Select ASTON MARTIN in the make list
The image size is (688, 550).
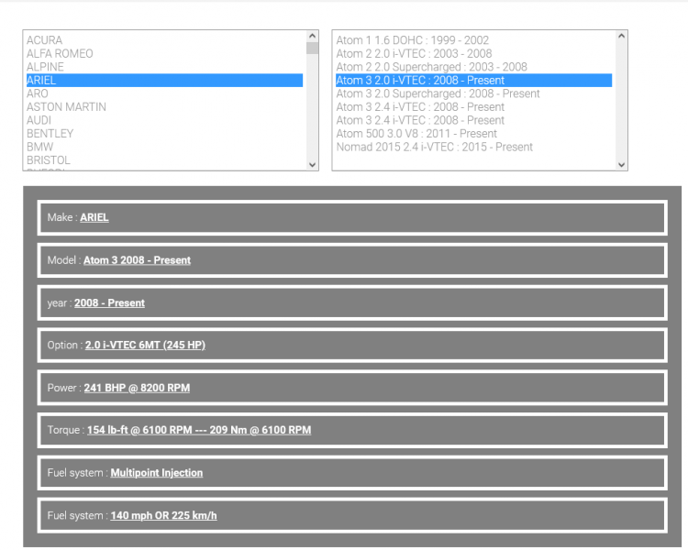tap(164, 107)
